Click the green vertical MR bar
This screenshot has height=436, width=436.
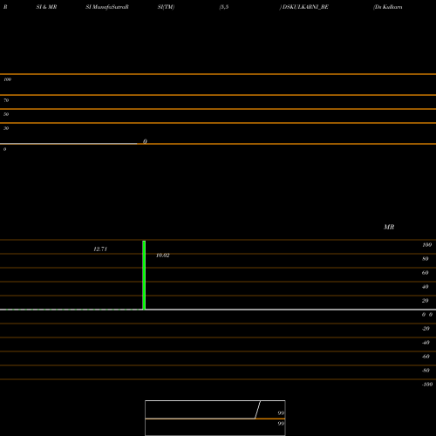(x=144, y=275)
